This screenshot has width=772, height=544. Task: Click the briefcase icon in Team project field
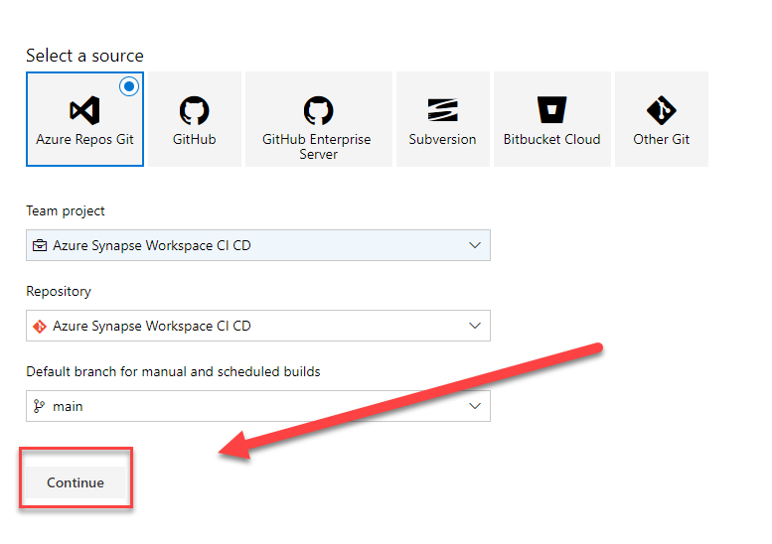pos(40,245)
